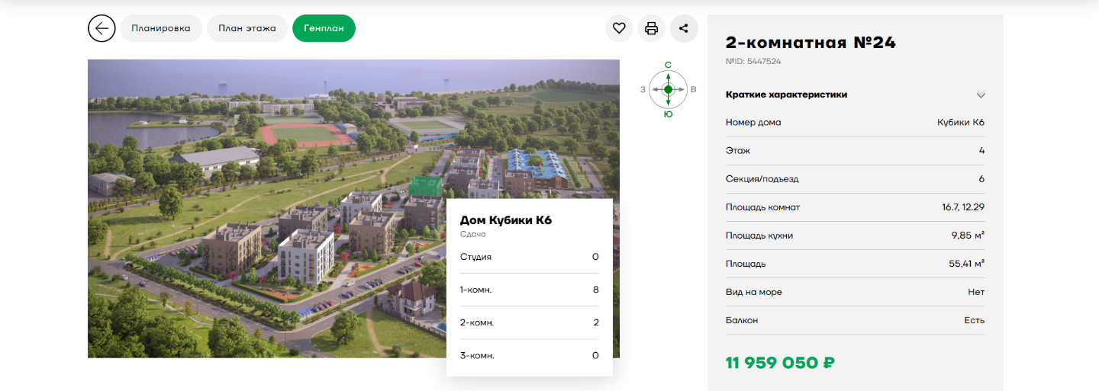
Task: Click the Дом Кубики К6 popup title
Action: click(x=505, y=220)
